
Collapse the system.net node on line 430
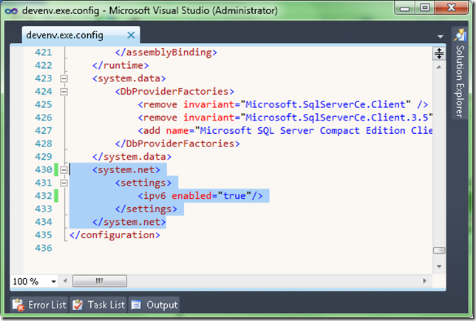pyautogui.click(x=64, y=170)
